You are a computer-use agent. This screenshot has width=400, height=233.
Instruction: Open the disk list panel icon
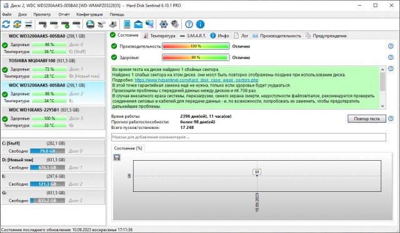click(x=28, y=24)
